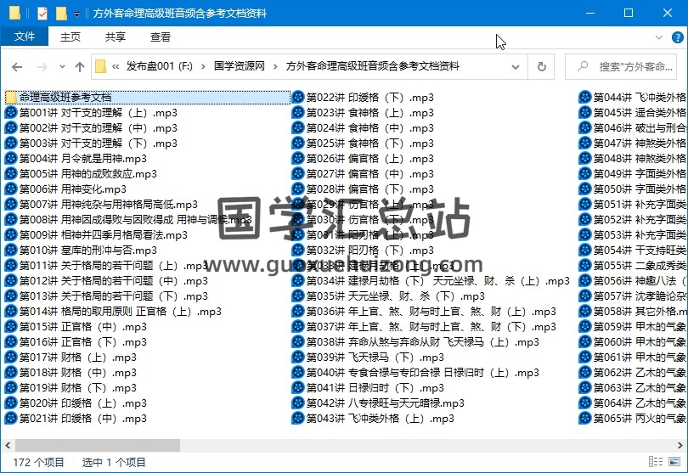Image resolution: width=688 pixels, height=473 pixels.
Task: Click the horizontal scrollbar left arrow
Action: coord(8,445)
